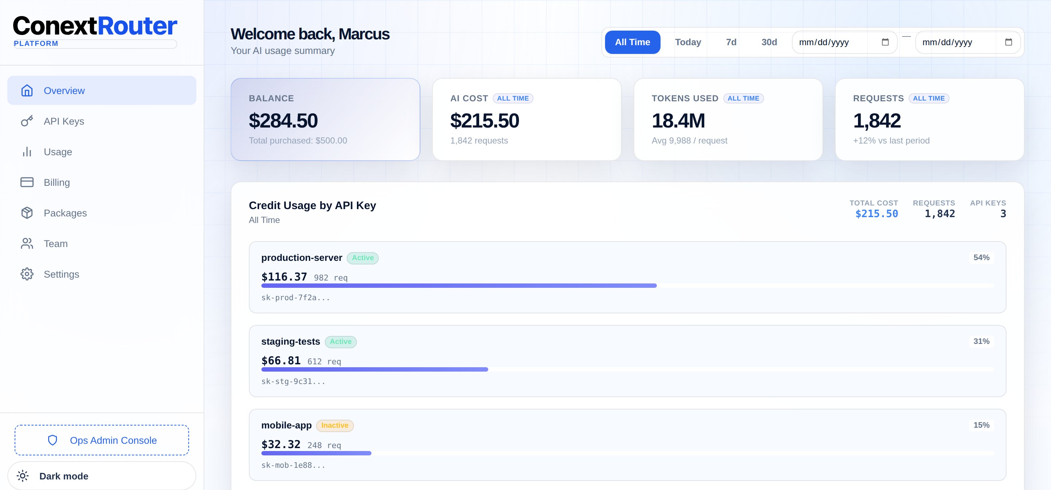Click the Packages box icon
Viewport: 1051px width, 490px height.
click(27, 213)
